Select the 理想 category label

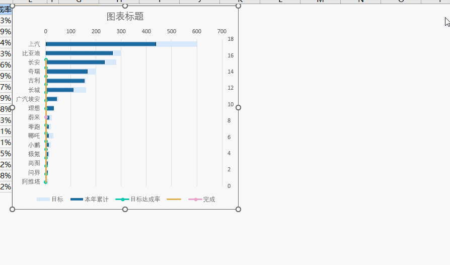point(34,108)
